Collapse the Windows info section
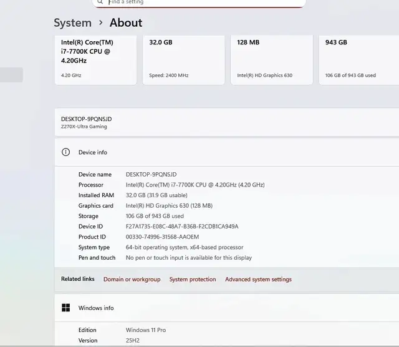The width and height of the screenshot is (399, 347). point(227,308)
